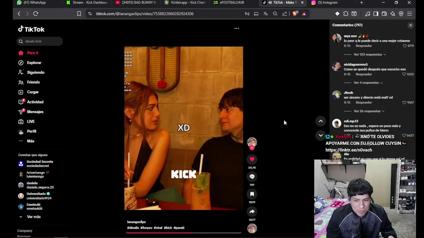Expand Ver 123 respuestas
The image size is (424, 238).
click(369, 54)
